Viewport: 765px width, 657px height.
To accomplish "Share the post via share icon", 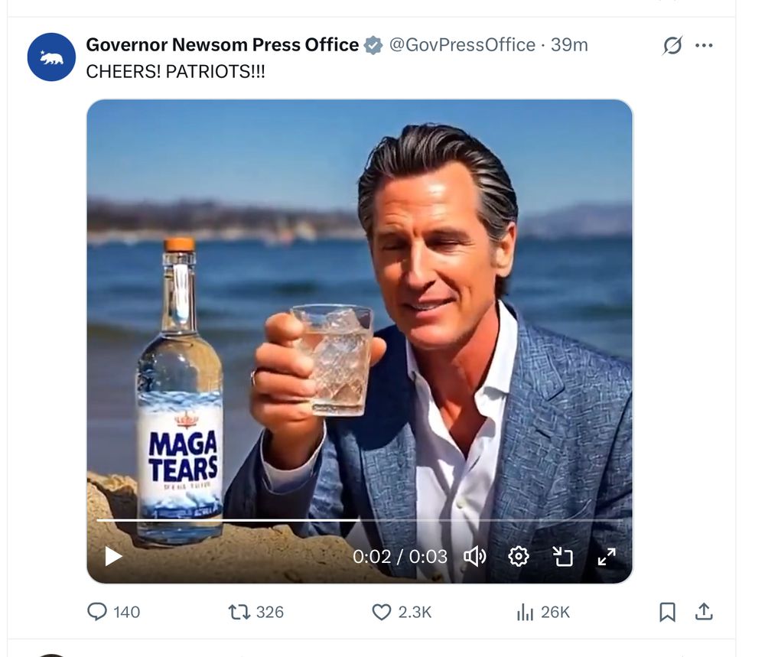I will (704, 612).
